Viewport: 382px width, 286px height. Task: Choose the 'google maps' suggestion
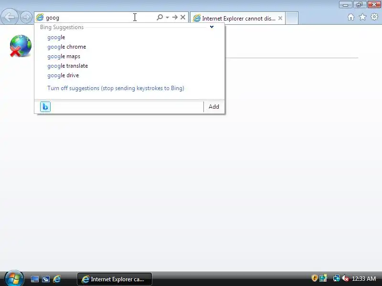pos(64,56)
